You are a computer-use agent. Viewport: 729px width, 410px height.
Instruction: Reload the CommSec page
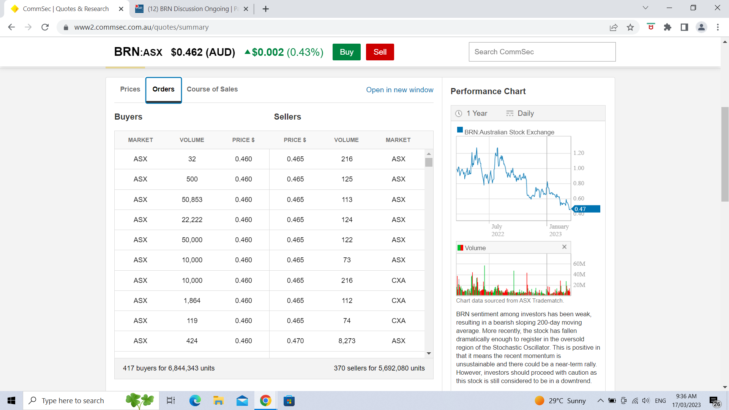(x=45, y=27)
